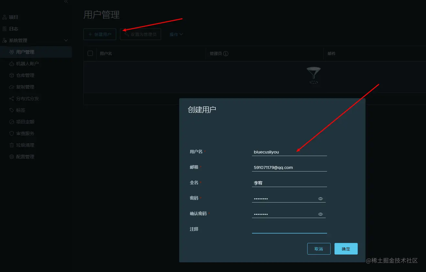Click the 系统管理 sidebar icon
Viewport: 426px width, 272px height.
point(5,40)
